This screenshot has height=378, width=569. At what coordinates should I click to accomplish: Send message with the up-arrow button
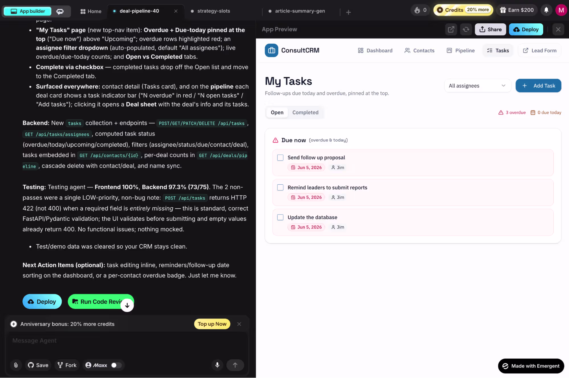[x=235, y=365]
